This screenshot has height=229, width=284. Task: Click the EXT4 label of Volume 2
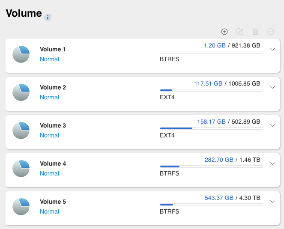tap(167, 98)
